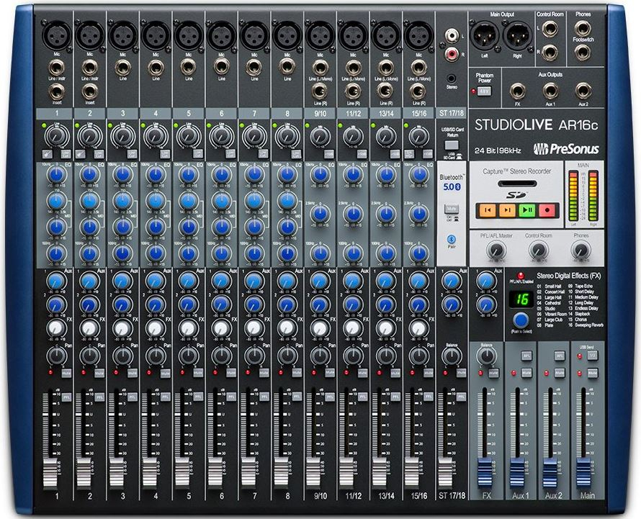Click the SD card slot

[516, 184]
